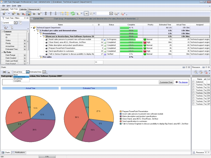
Task: Collapse the Common filter group
Action: [x=2, y=32]
